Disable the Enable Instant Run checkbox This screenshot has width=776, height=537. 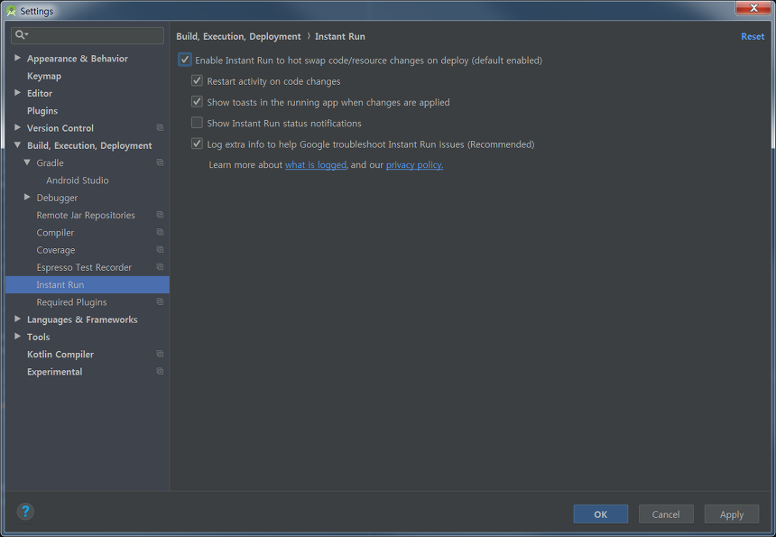coord(185,60)
